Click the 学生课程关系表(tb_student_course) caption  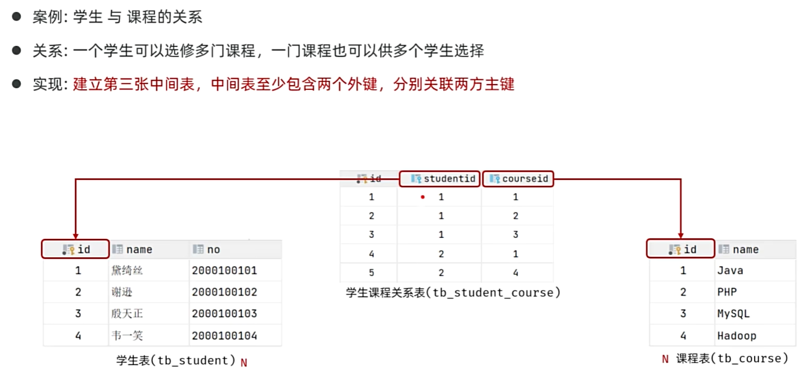coord(453,293)
